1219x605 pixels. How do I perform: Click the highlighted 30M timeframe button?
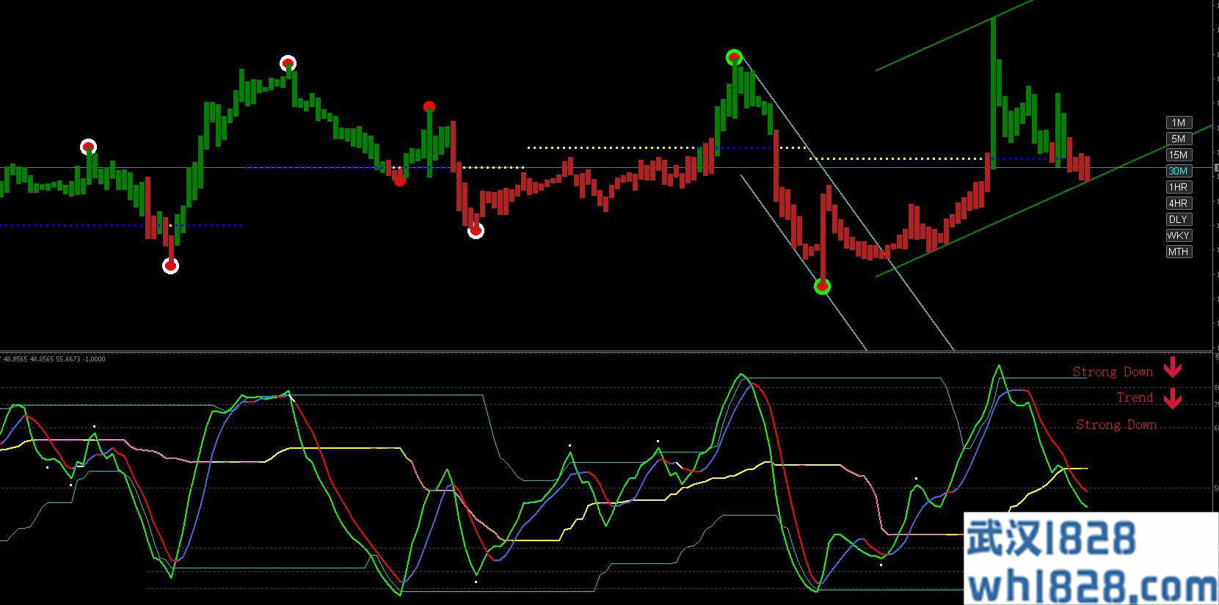pyautogui.click(x=1179, y=171)
